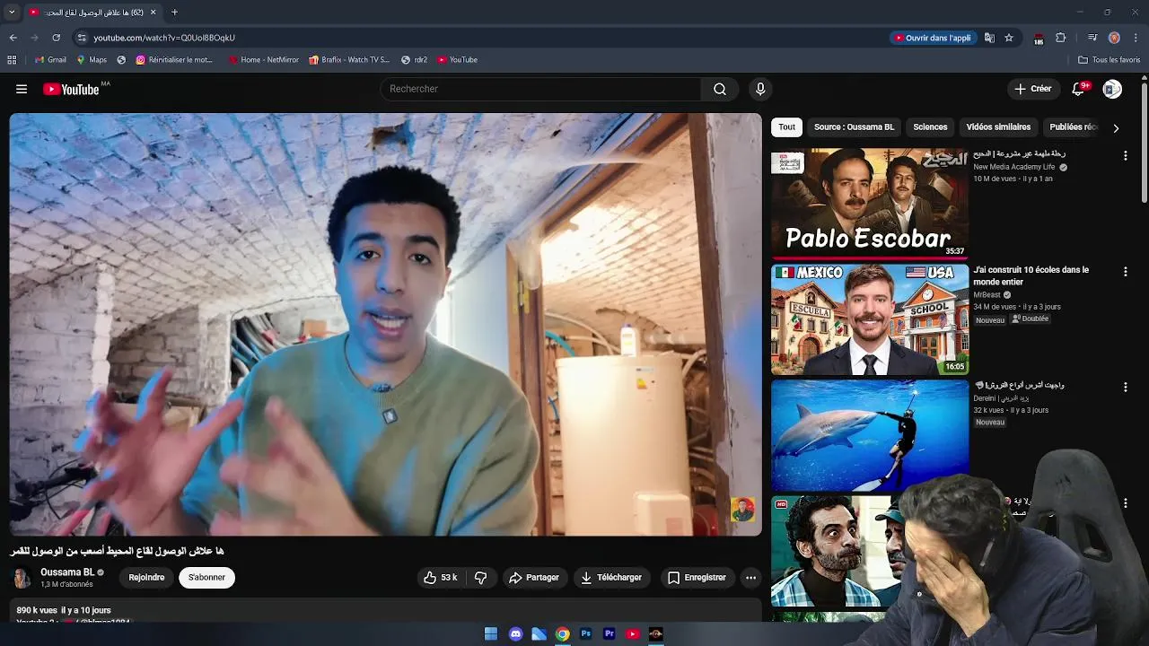Open the Gmail bookmark

pos(50,60)
